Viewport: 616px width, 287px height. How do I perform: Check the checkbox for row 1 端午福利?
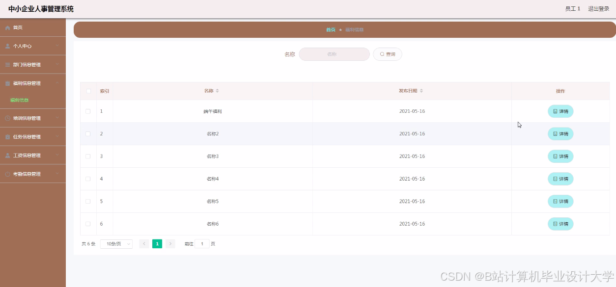88,111
